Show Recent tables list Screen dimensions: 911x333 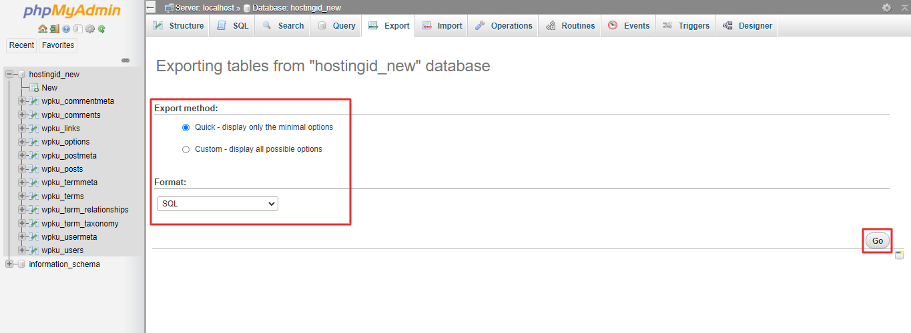click(21, 45)
